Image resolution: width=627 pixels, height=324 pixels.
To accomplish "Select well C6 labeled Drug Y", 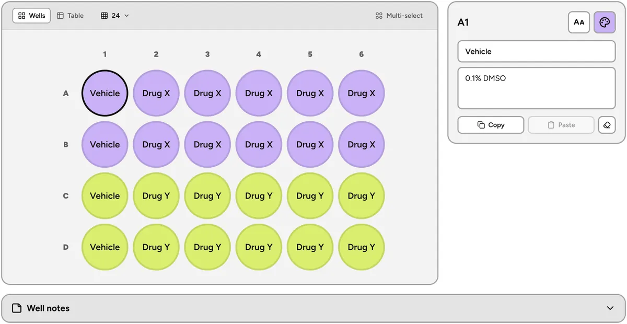I will 361,196.
